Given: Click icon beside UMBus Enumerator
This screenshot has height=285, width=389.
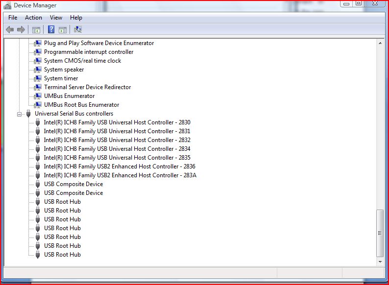Looking at the screenshot, I should point(37,96).
